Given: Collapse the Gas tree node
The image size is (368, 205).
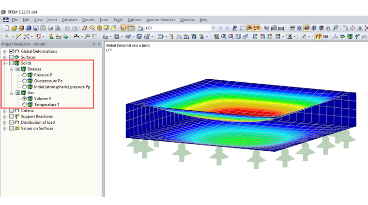Looking at the screenshot, I should coord(11,93).
